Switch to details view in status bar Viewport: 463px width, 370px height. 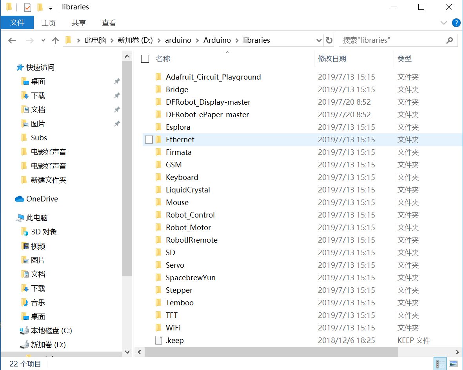(440, 364)
